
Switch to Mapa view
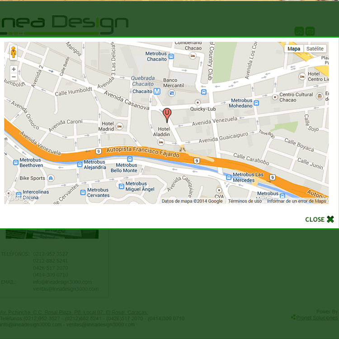(x=293, y=49)
